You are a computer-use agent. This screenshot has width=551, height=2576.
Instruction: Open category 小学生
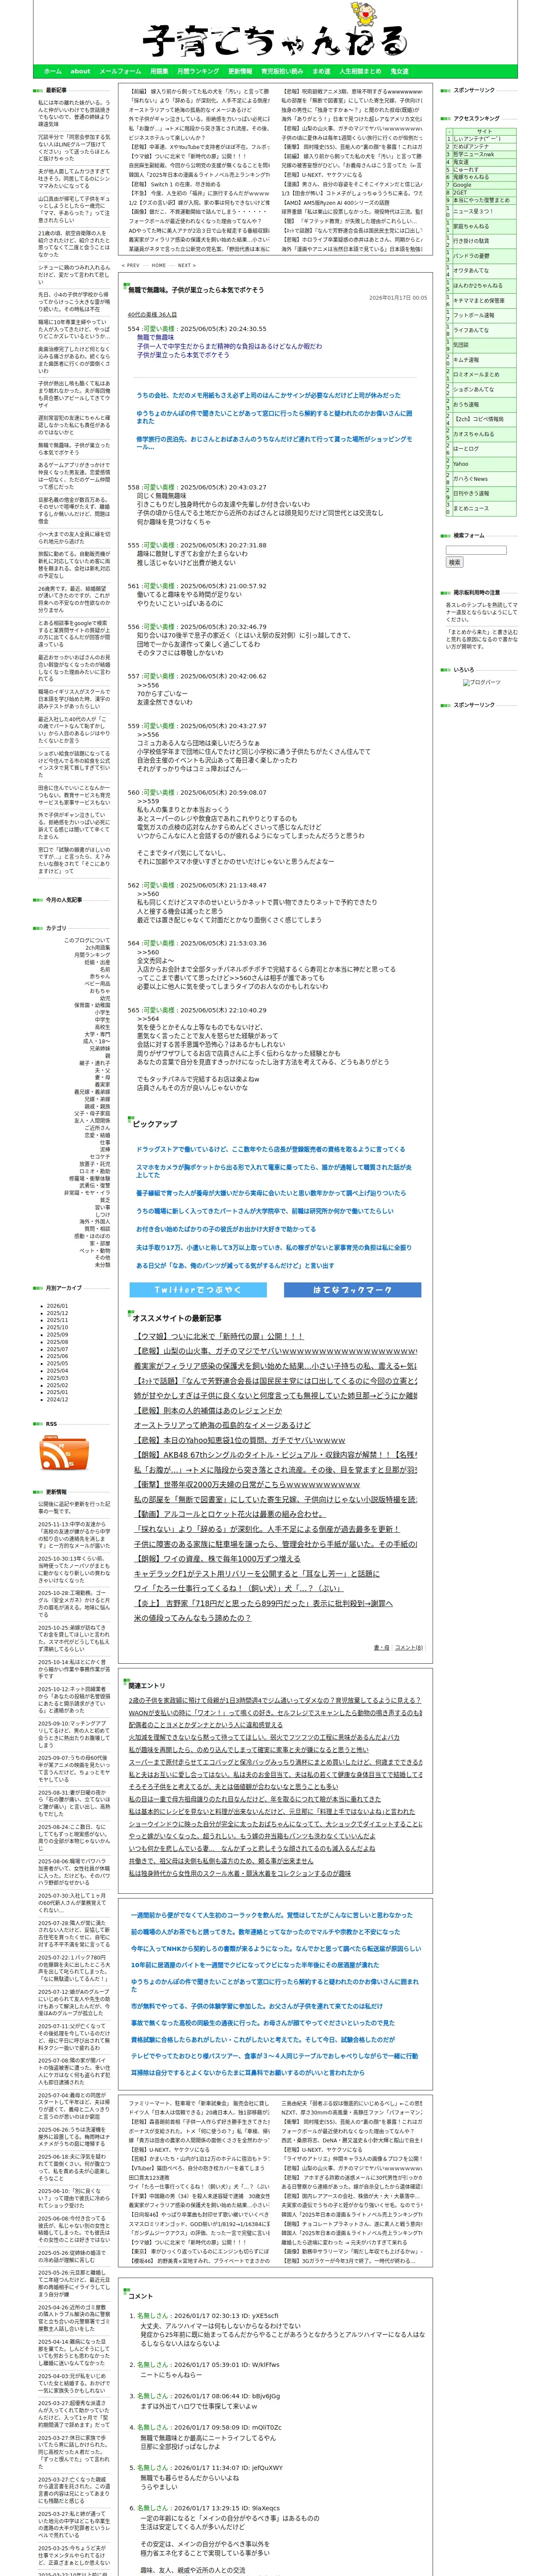103,1012
